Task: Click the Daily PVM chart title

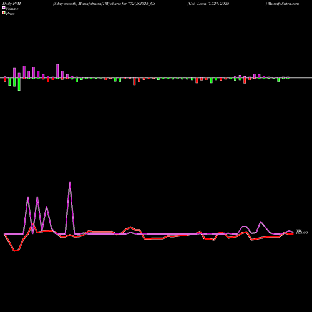Action: 12,4
